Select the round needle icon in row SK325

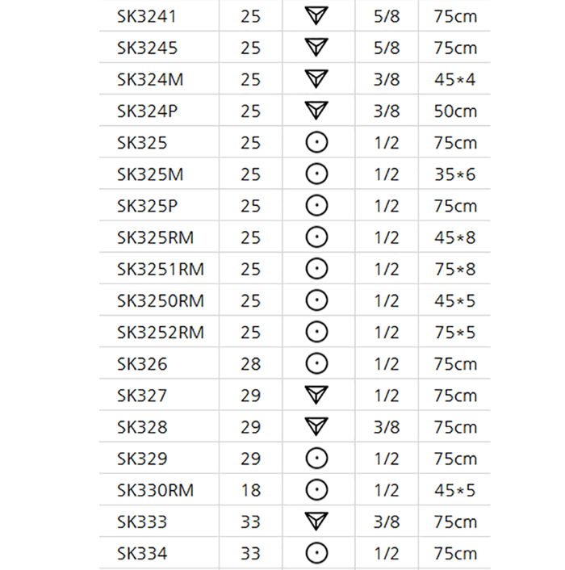pos(317,143)
